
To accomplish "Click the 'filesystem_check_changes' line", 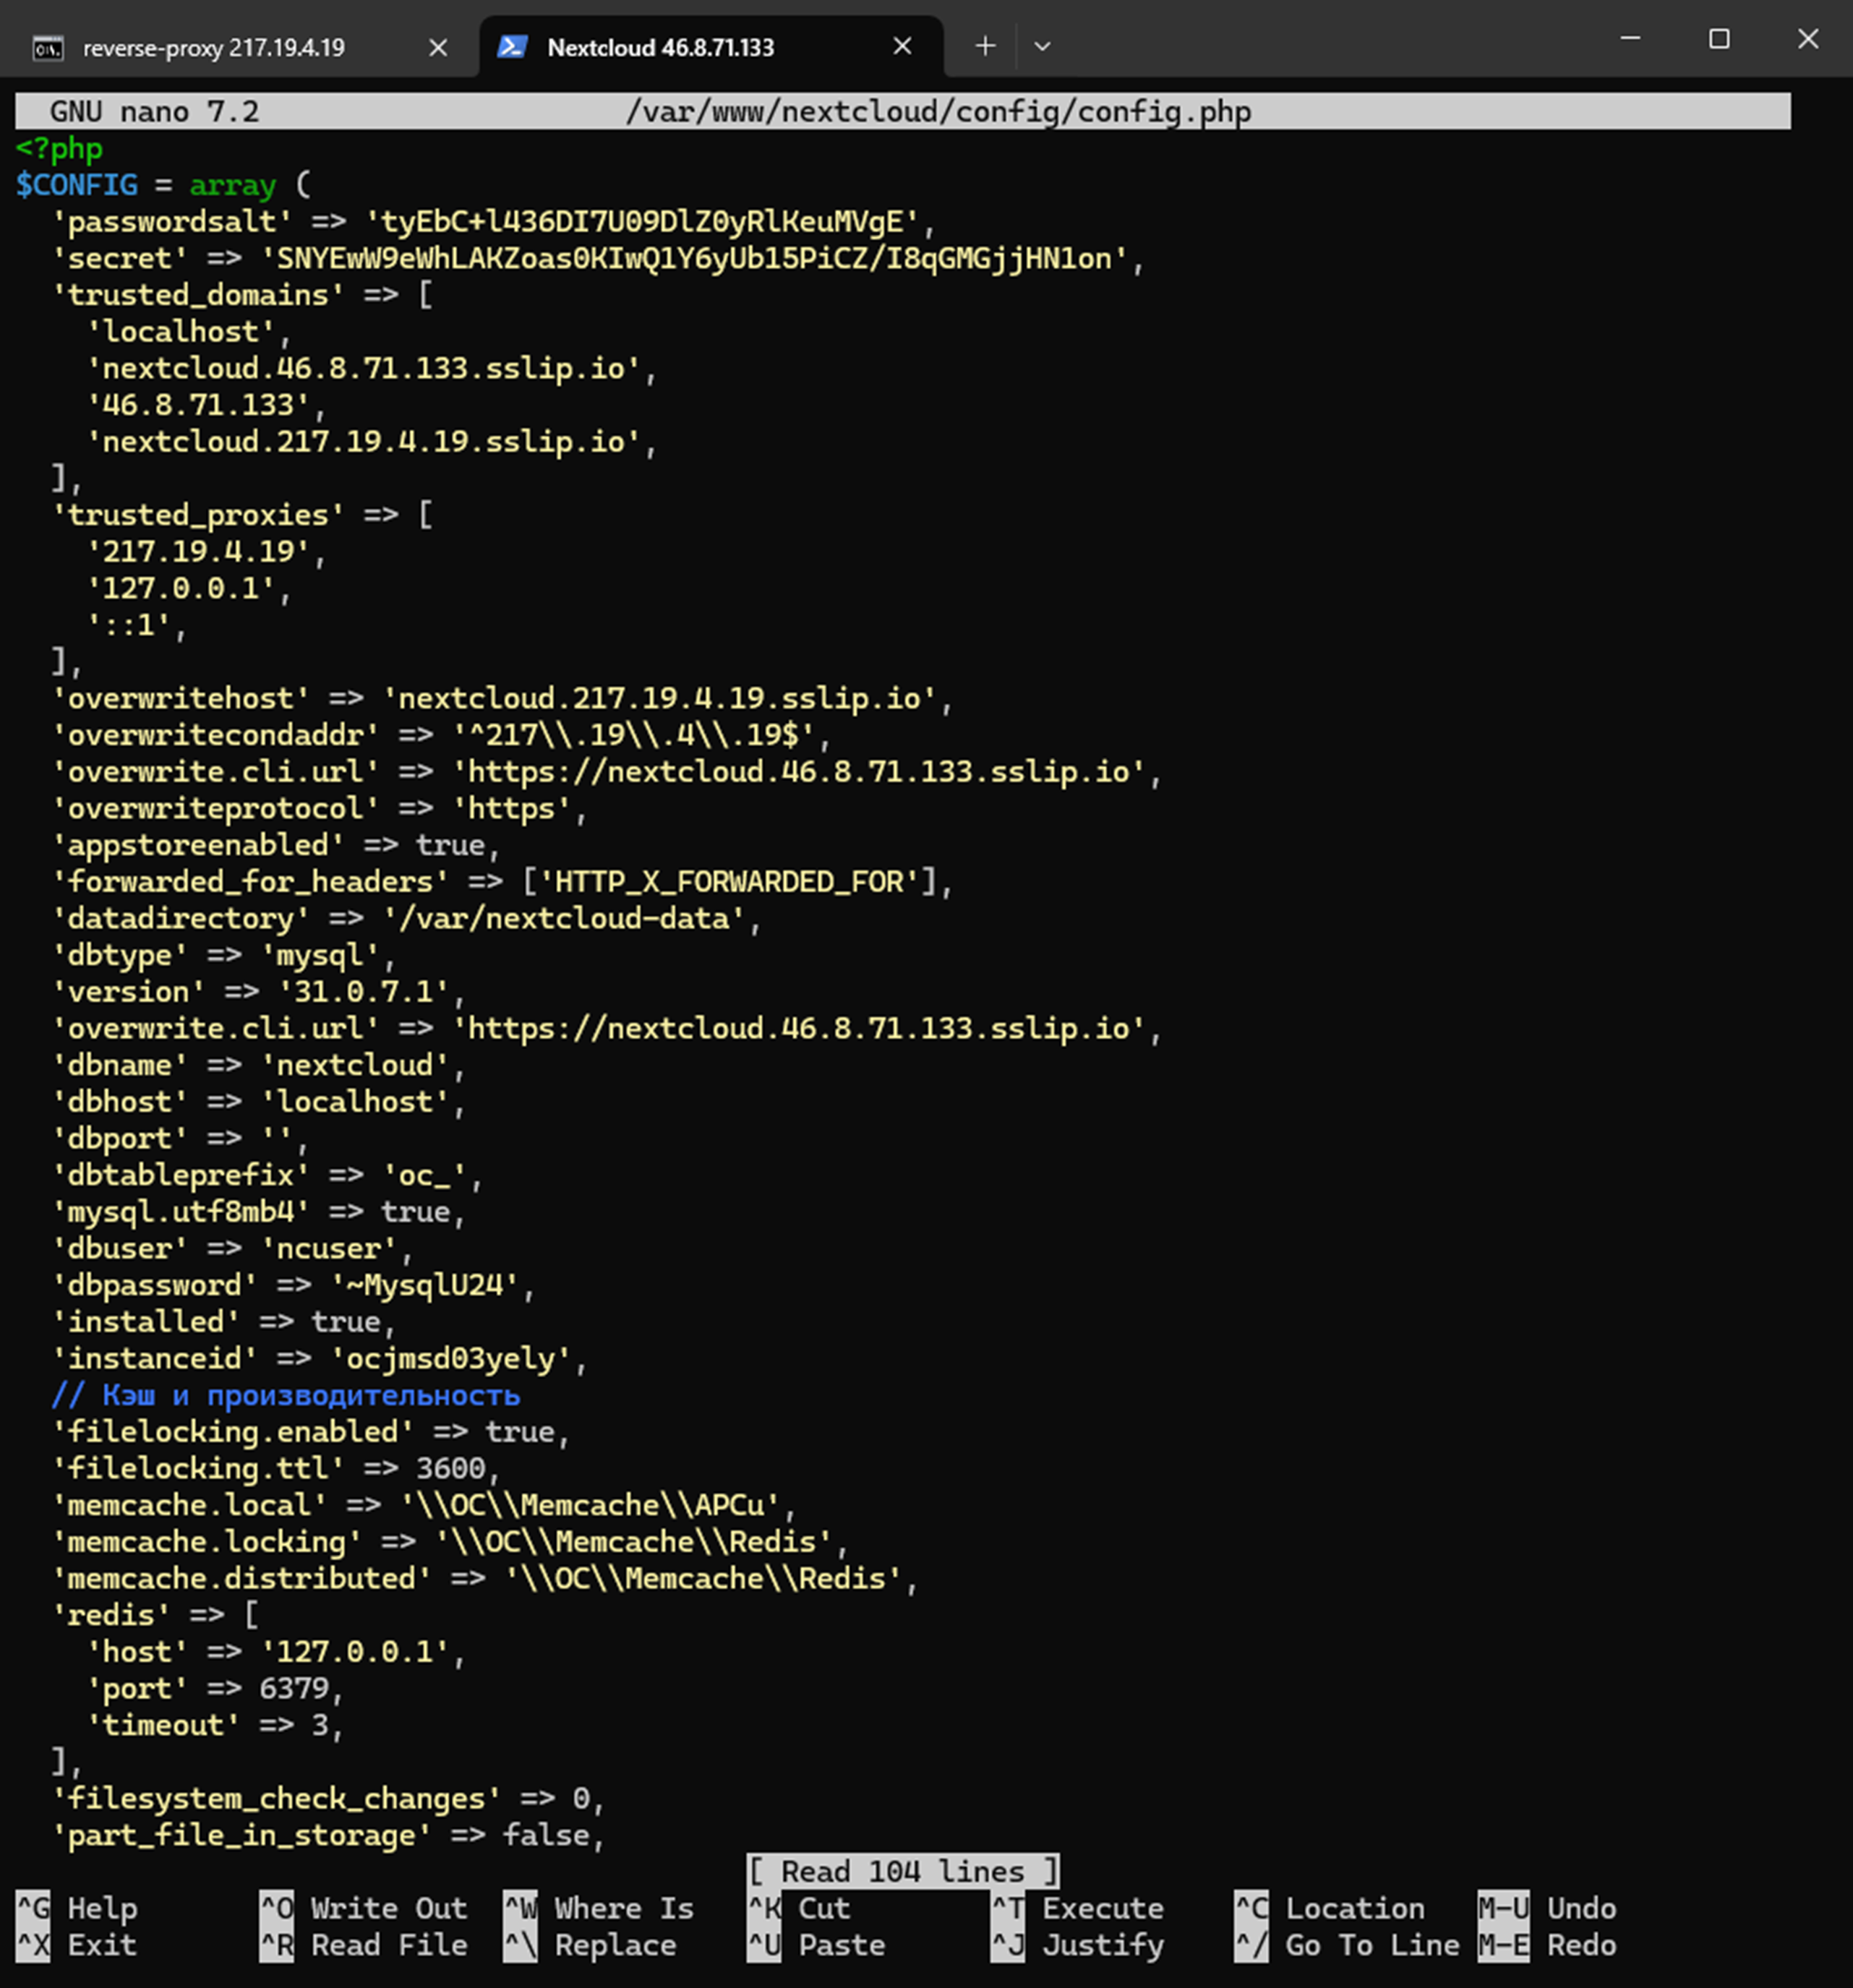I will click(329, 1798).
